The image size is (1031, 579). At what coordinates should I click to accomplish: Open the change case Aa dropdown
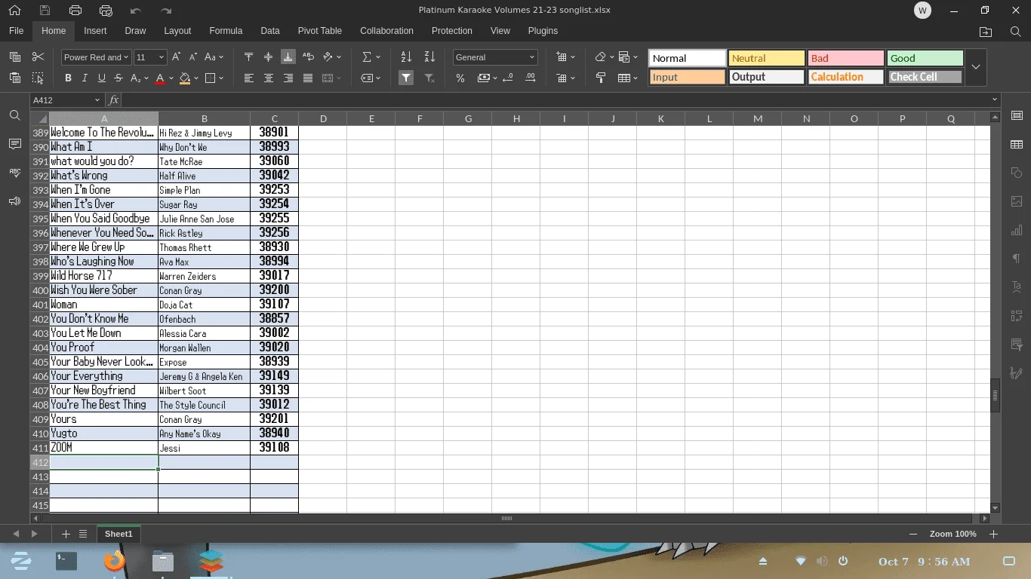tap(214, 57)
